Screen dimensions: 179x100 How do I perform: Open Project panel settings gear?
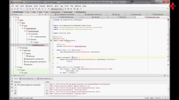click(45, 14)
